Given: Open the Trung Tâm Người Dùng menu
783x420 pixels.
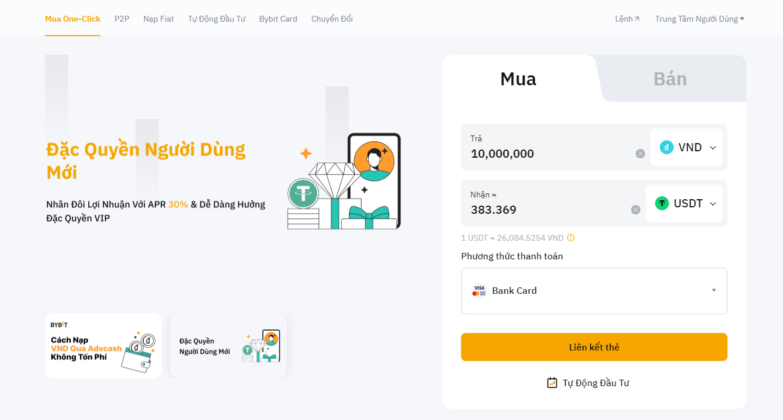Looking at the screenshot, I should pyautogui.click(x=699, y=19).
